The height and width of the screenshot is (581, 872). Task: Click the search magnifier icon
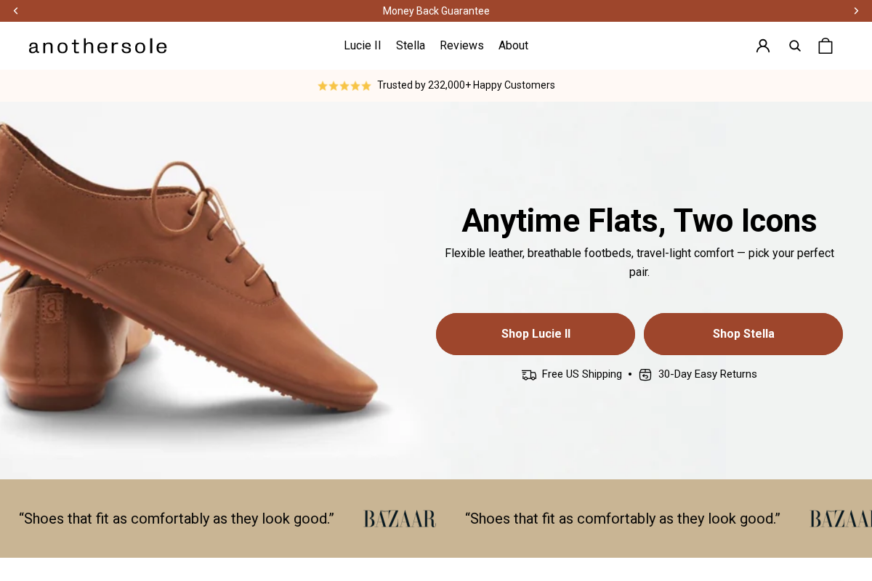pyautogui.click(x=795, y=45)
